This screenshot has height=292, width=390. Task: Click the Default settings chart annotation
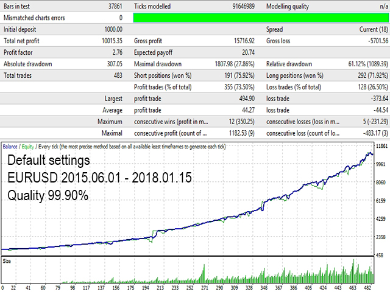point(49,161)
